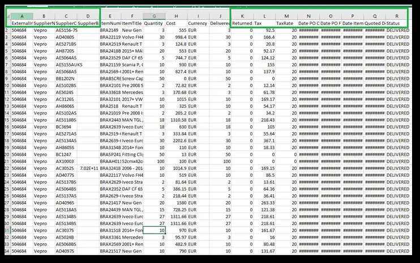Select item number cell BRA33618

110,92
